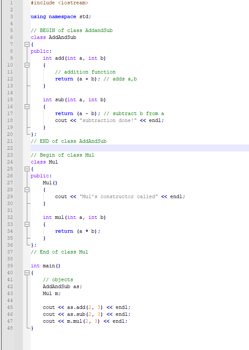Collapse the sub function fold on line 16
Image resolution: width=249 pixels, height=350 pixels.
tap(27, 106)
